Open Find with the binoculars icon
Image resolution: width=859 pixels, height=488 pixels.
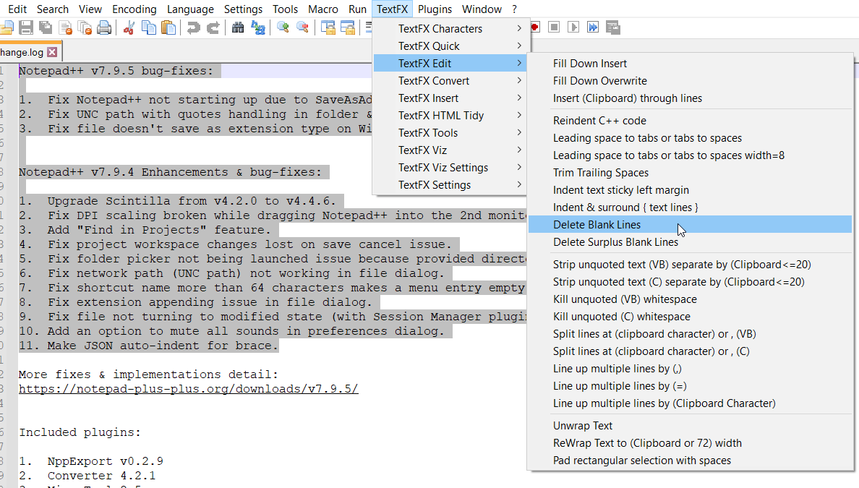(238, 27)
